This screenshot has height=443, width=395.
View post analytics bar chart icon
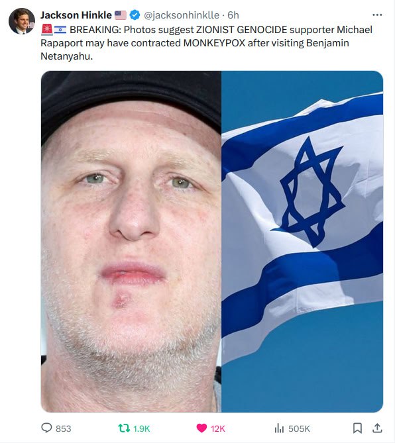pos(279,428)
